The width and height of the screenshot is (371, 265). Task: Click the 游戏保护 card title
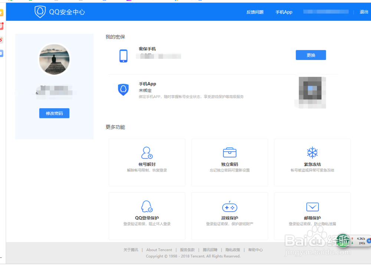click(x=230, y=218)
